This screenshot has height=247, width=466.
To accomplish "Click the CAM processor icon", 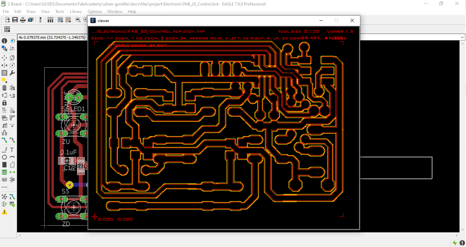I will 30,20.
